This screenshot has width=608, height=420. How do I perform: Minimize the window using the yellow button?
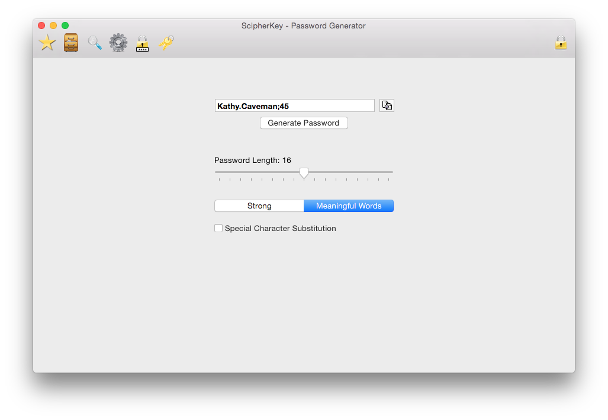(53, 25)
